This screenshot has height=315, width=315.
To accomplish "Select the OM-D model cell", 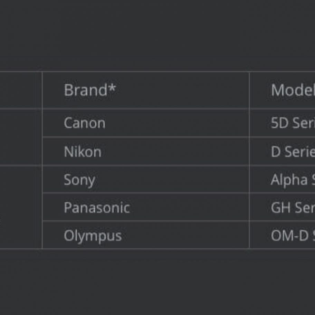I will pos(292,236).
